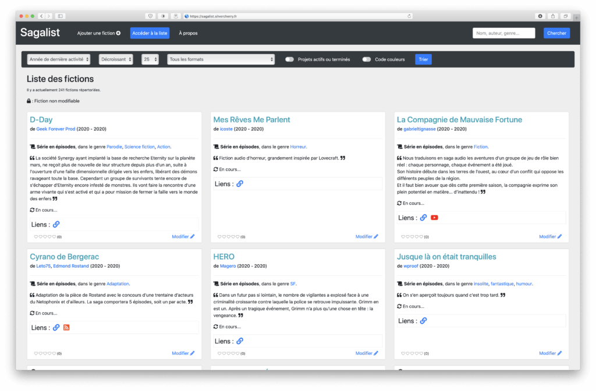This screenshot has height=391, width=596.
Task: Focus the 'Nom, auteur, genre...' search field
Action: [503, 33]
